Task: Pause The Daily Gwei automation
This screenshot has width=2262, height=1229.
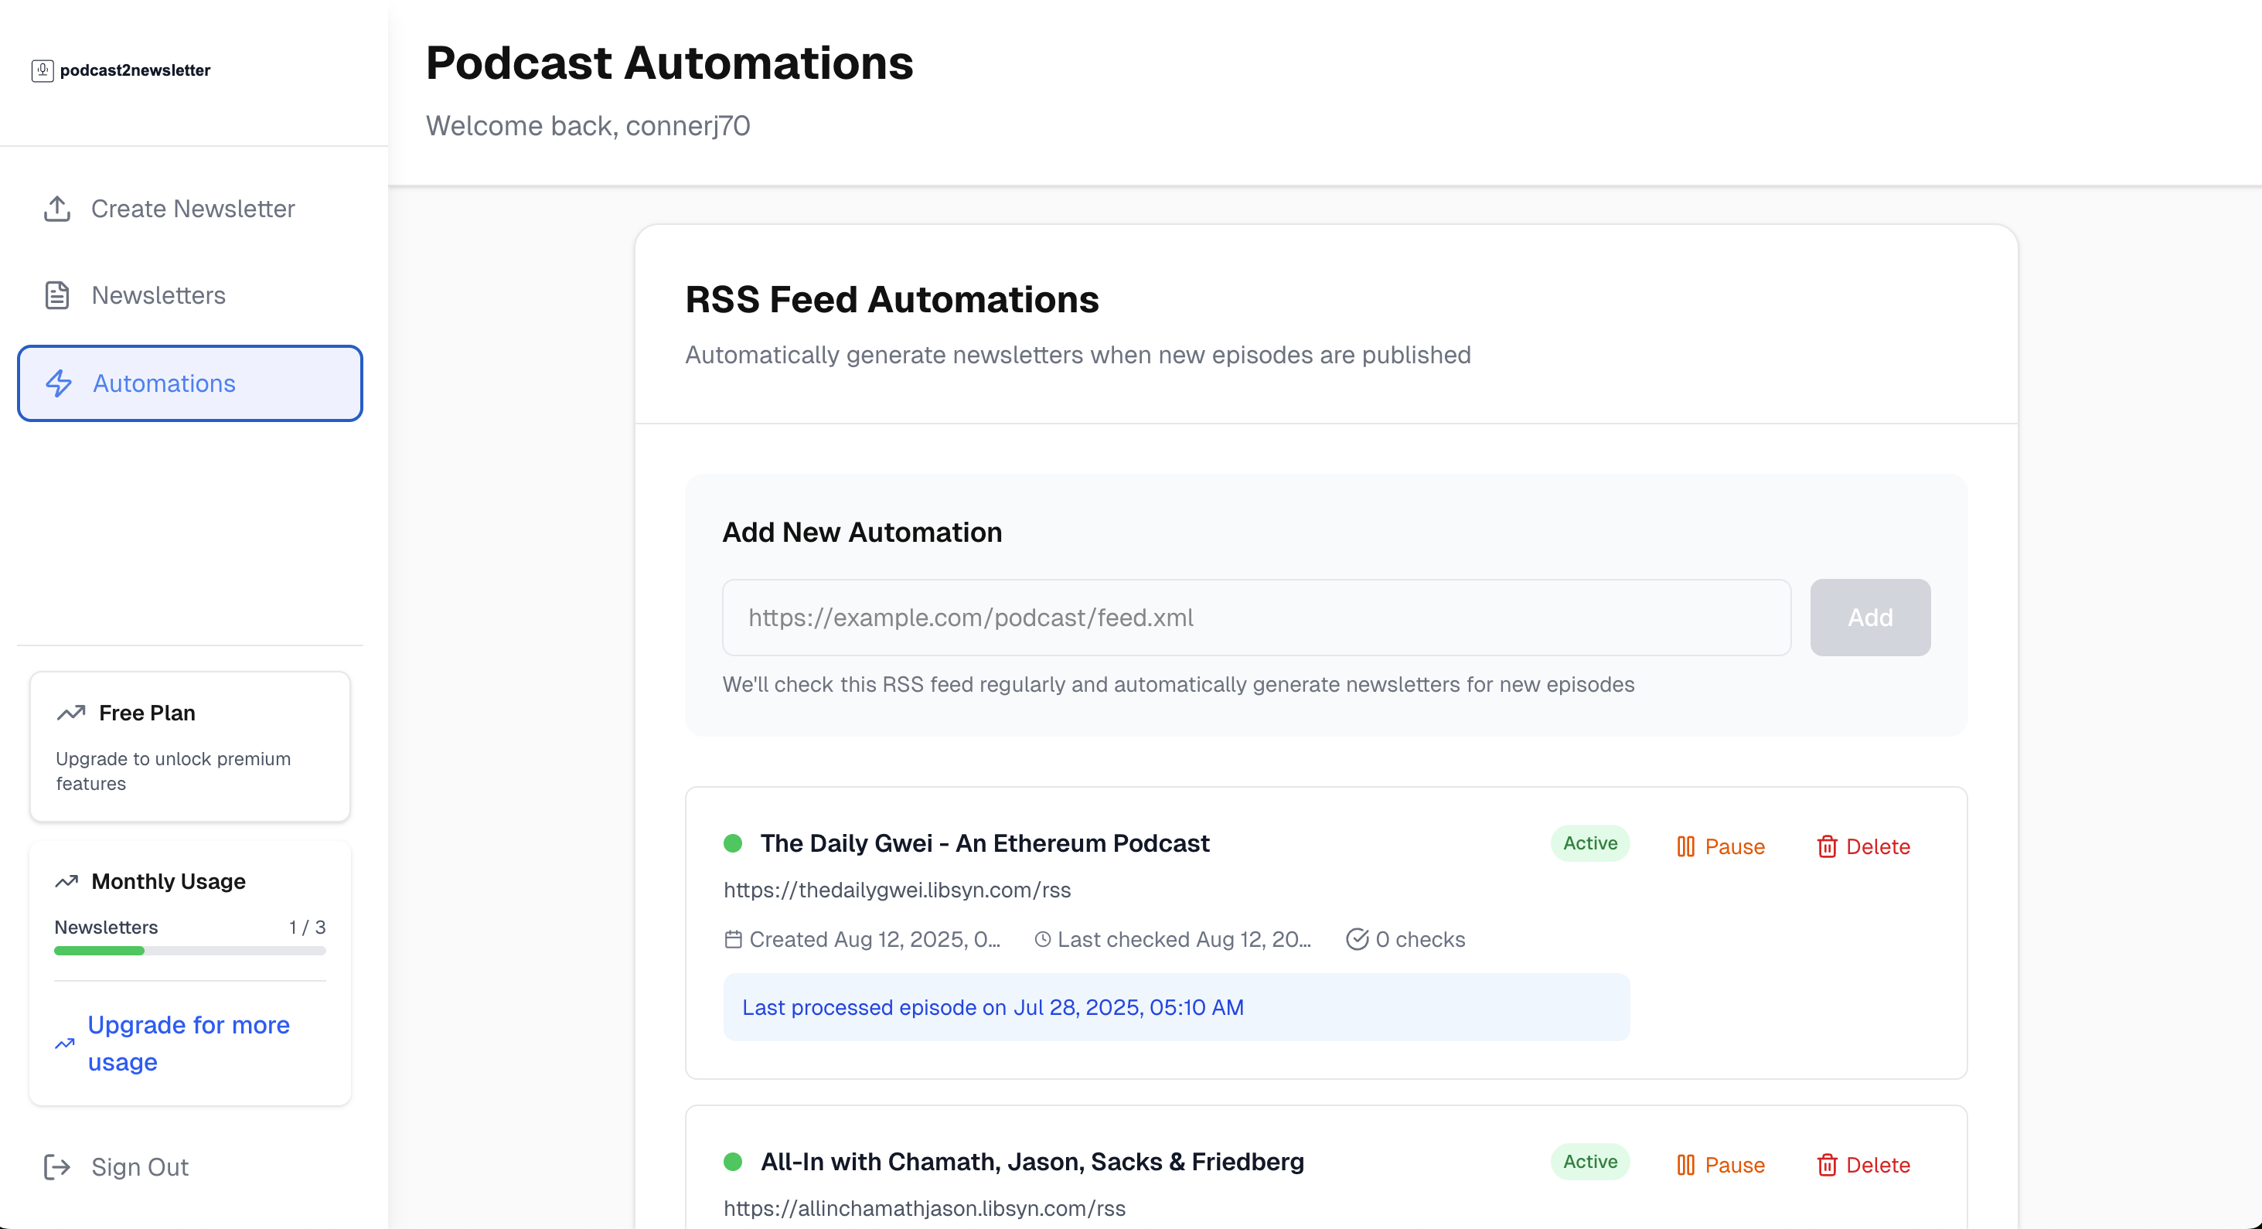Action: click(x=1721, y=847)
